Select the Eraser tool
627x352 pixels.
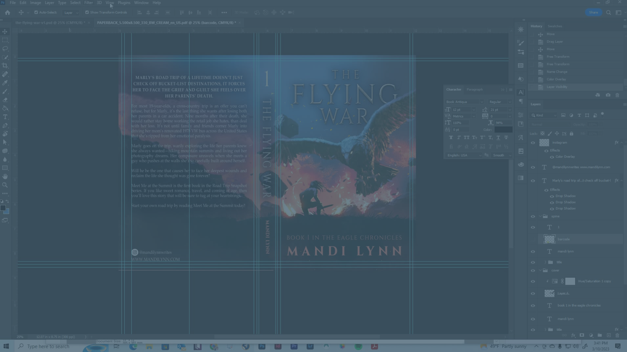tap(5, 100)
